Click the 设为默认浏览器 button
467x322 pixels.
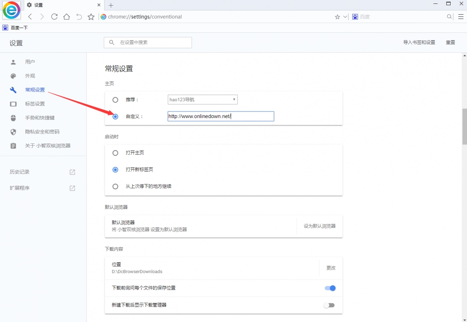319,226
